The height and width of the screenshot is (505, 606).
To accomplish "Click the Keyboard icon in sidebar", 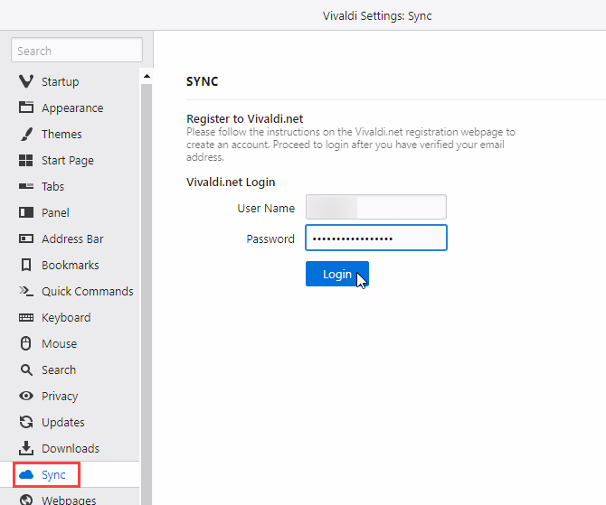I will click(x=26, y=317).
